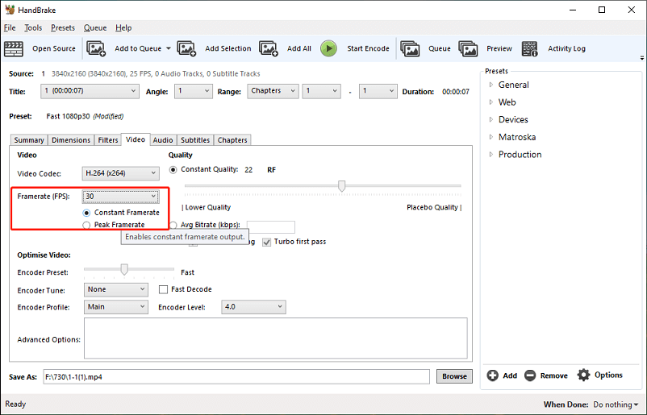The height and width of the screenshot is (415, 647).
Task: Click the Add Selection icon
Action: coord(186,48)
